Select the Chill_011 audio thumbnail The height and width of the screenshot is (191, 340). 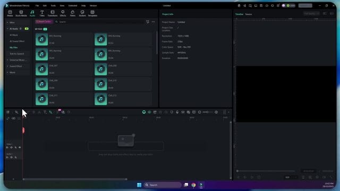click(x=41, y=99)
